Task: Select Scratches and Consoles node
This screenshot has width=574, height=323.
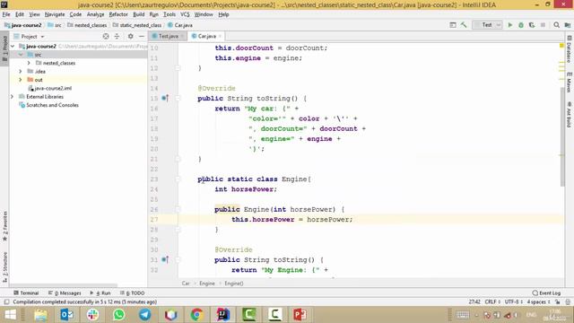Action: tap(48, 105)
